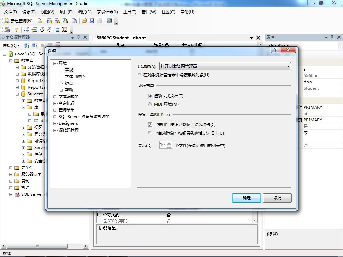Expand the 源代码管理 options node
343x257 pixels.
(55, 130)
